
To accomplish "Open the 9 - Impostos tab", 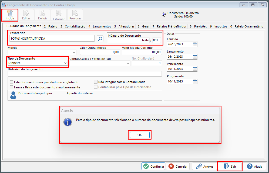I will point(218,26).
